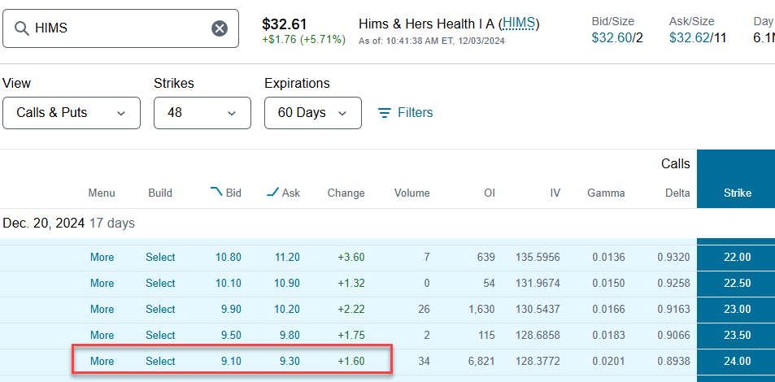This screenshot has width=775, height=382.
Task: Open the Calls & Puts view dropdown
Action: [72, 113]
